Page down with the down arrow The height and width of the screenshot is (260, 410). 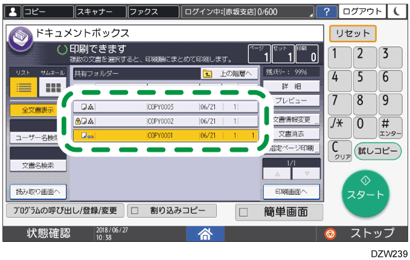[x=306, y=174]
